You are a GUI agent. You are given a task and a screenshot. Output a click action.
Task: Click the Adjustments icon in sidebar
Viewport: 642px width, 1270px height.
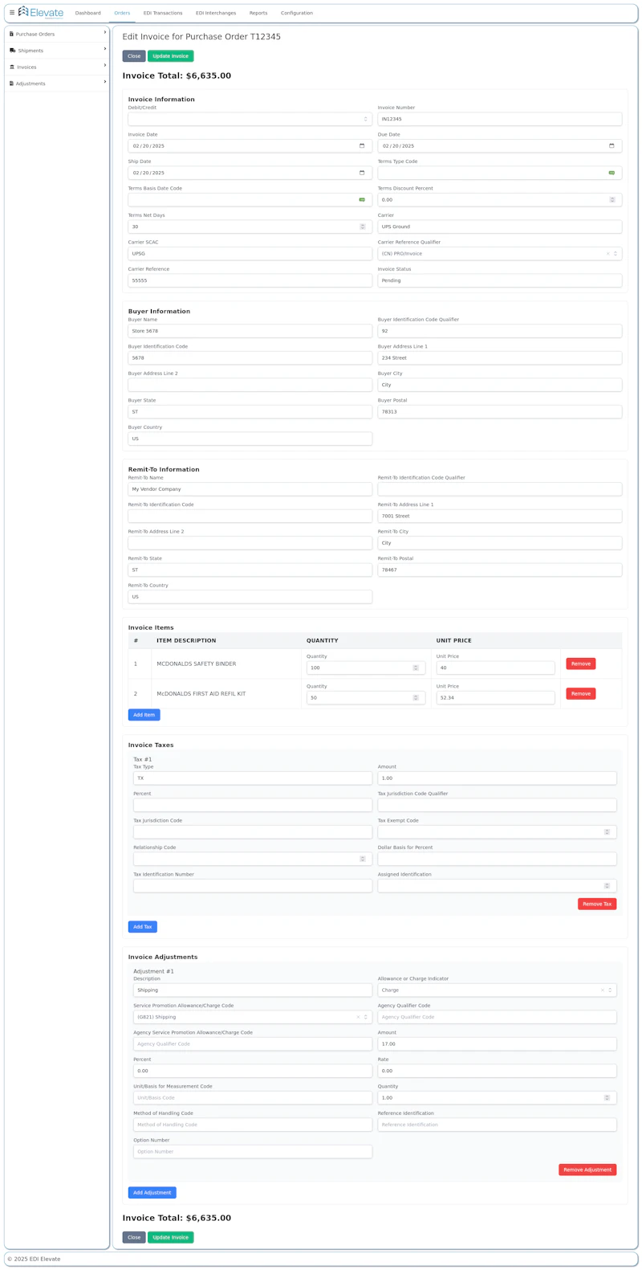tap(11, 84)
